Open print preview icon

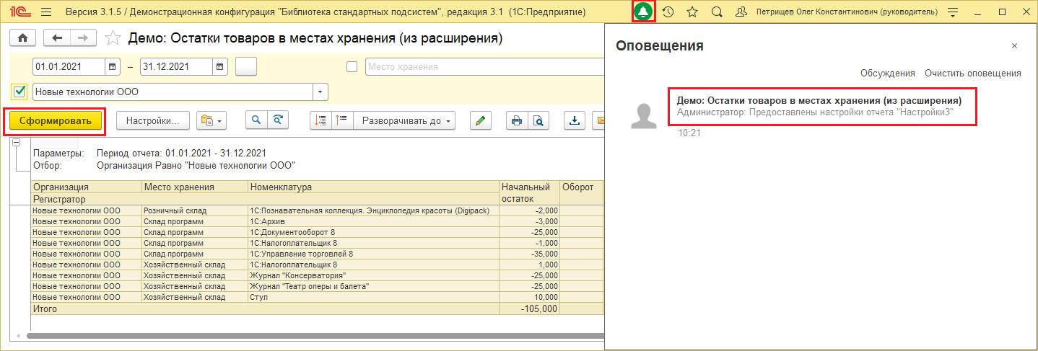tap(538, 121)
